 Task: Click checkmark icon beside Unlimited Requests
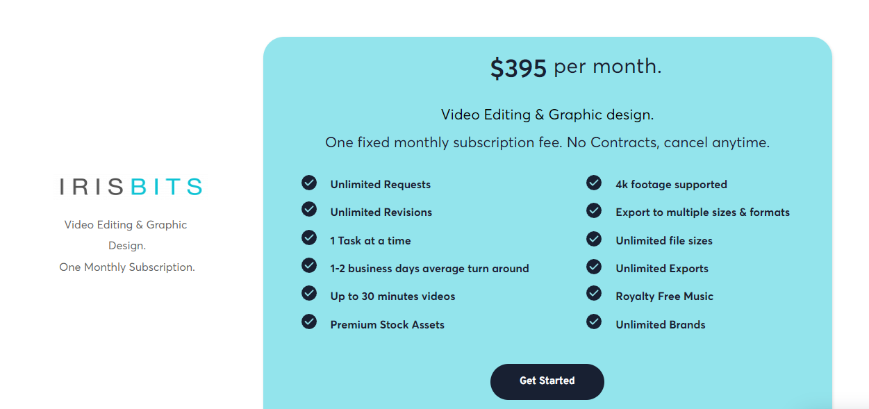coord(309,183)
